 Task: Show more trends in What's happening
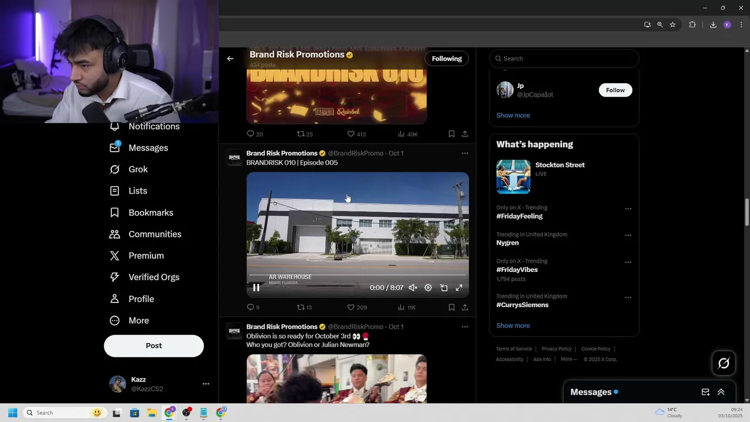click(x=513, y=326)
